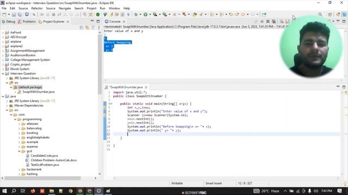
Task: Toggle Link with Editor in Project Explorer
Action: (87, 28)
